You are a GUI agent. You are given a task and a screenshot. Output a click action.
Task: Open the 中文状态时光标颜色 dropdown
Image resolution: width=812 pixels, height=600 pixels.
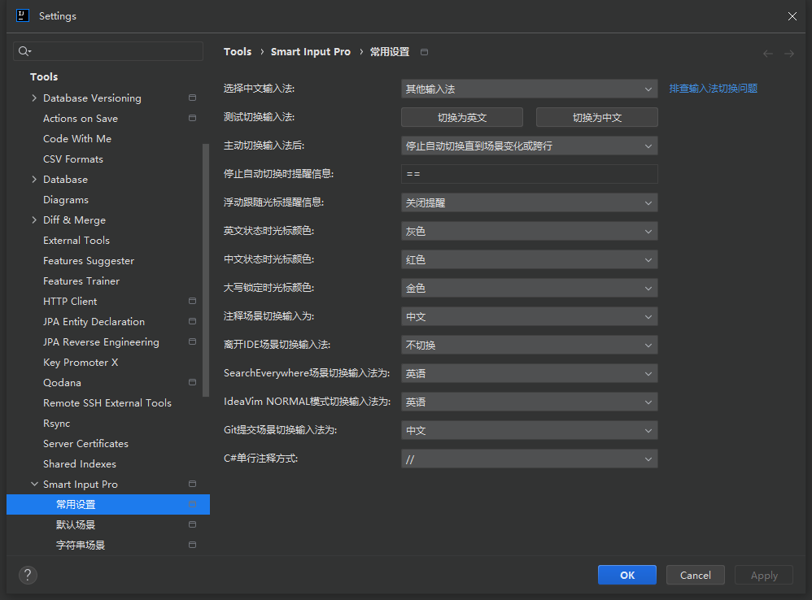[x=529, y=259]
